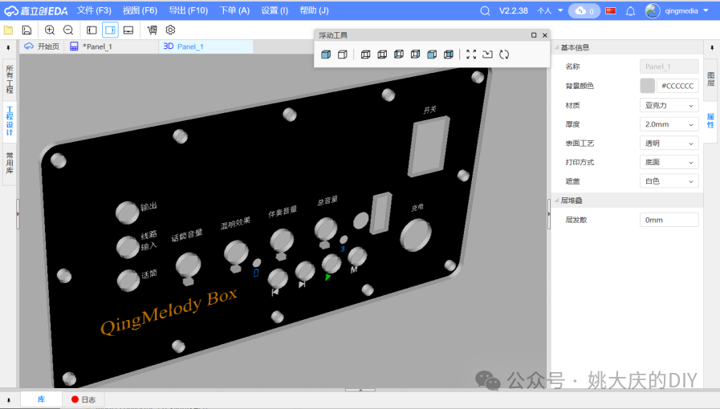Switch to front view cube icon
720x409 pixels.
coord(432,55)
